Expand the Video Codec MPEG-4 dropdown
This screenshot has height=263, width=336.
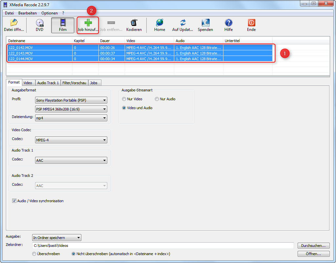71,140
